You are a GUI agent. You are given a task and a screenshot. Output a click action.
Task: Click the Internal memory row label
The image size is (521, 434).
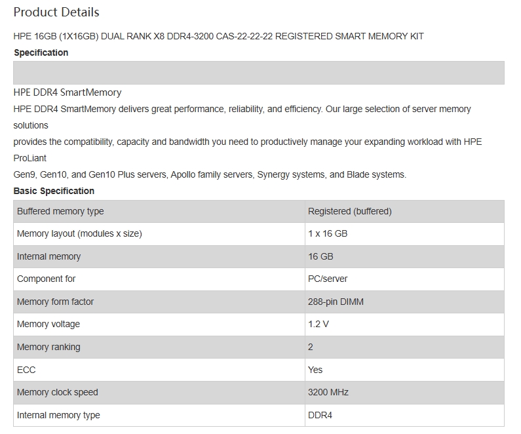pyautogui.click(x=48, y=256)
